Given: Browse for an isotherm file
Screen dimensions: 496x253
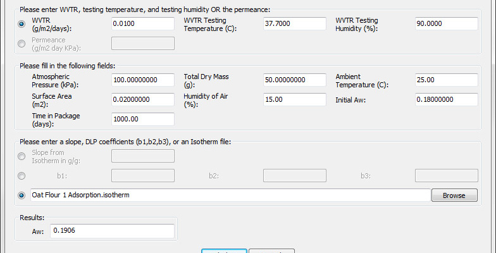Looking at the screenshot, I should point(454,195).
